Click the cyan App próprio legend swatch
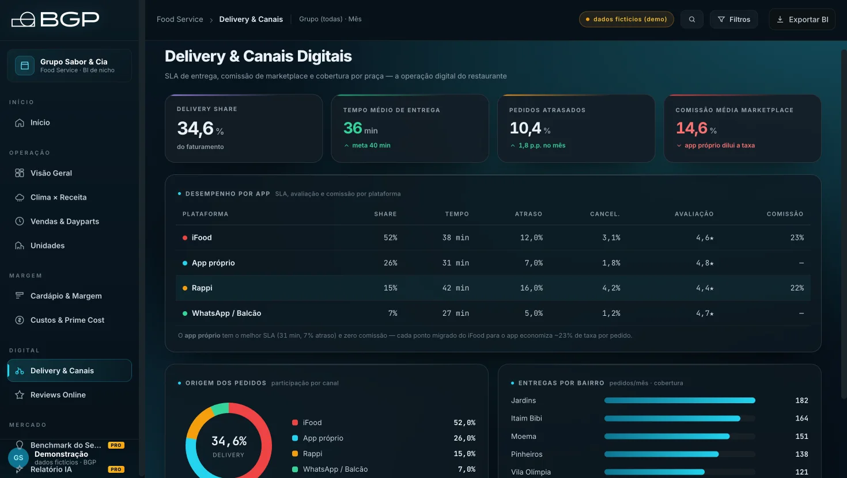The width and height of the screenshot is (847, 478). coord(295,438)
